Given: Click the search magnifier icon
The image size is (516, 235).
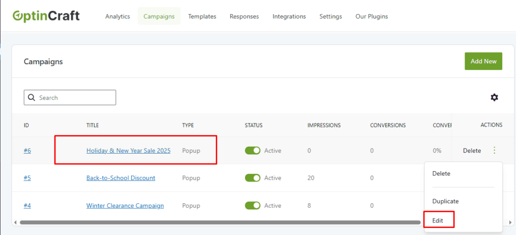Looking at the screenshot, I should 32,97.
